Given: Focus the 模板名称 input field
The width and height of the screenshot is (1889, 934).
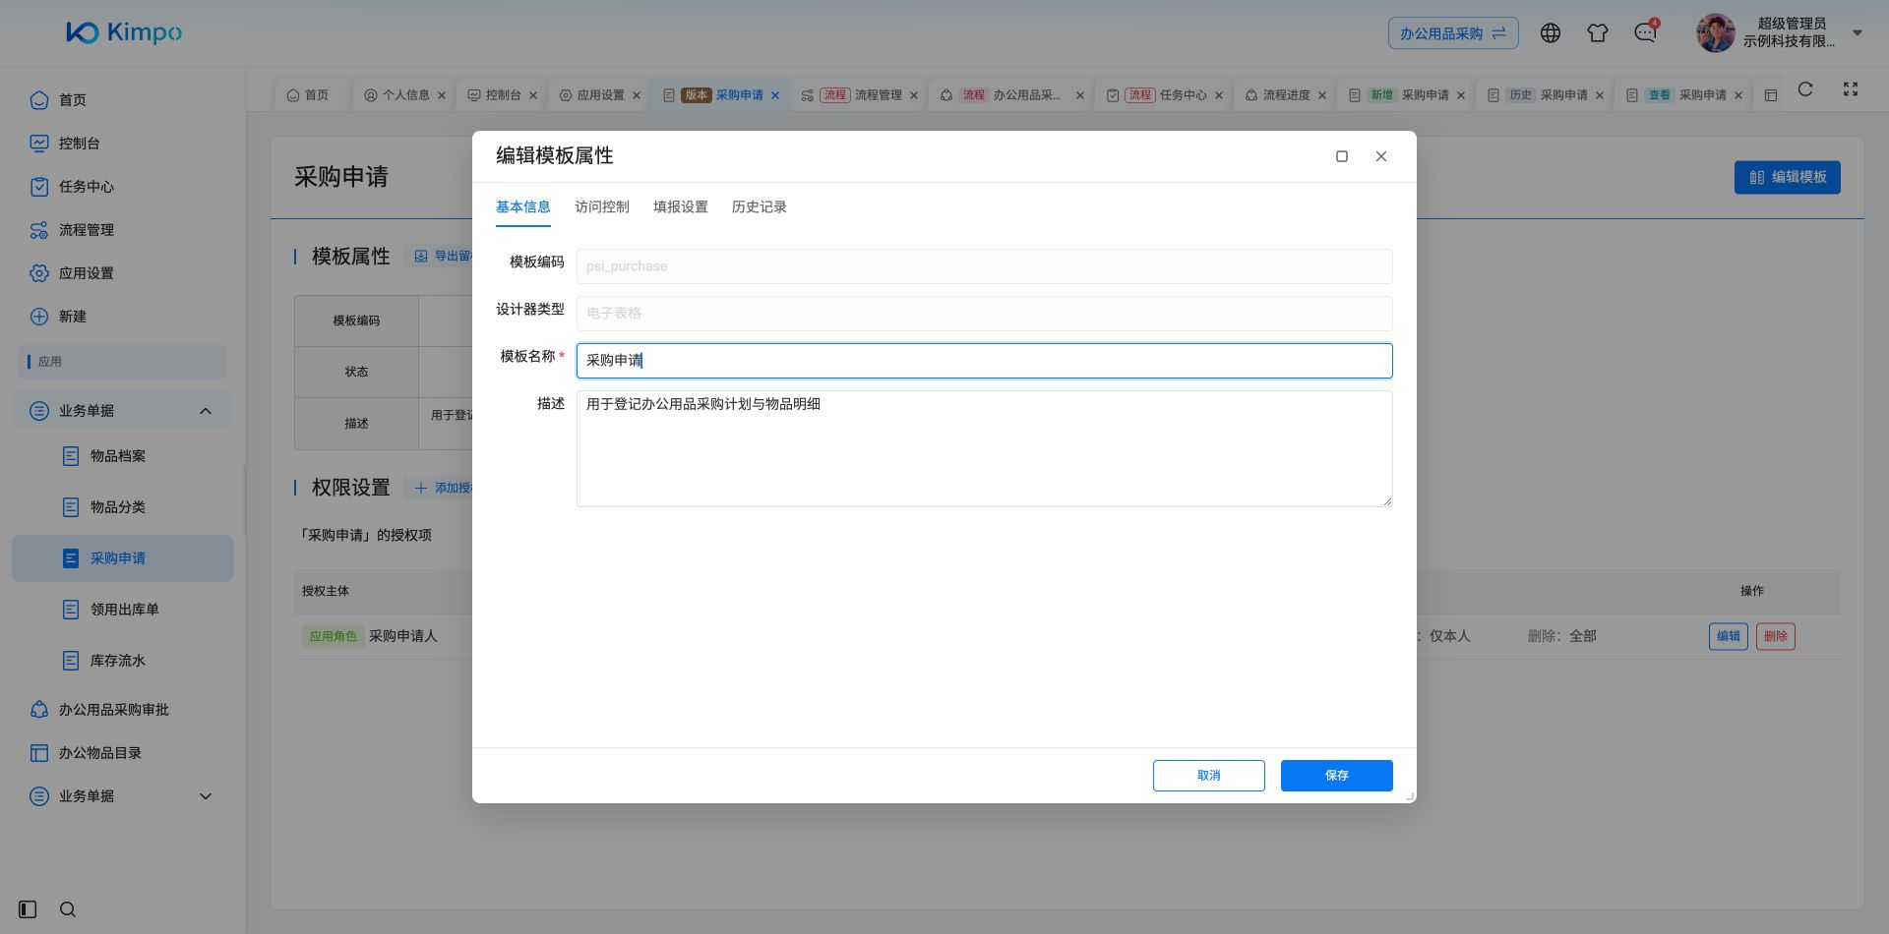Looking at the screenshot, I should pyautogui.click(x=984, y=361).
